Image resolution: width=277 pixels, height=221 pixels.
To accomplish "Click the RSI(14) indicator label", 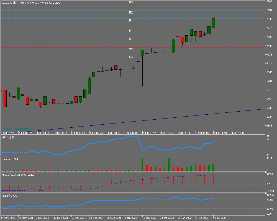I will click(9, 196).
